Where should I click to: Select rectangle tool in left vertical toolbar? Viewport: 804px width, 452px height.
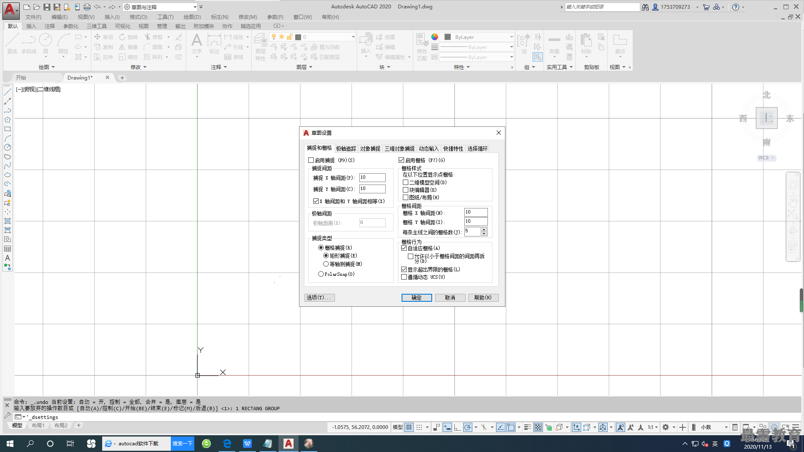[8, 129]
